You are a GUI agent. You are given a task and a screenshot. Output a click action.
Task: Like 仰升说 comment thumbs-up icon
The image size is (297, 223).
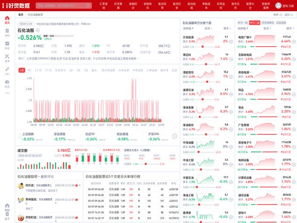77,185
